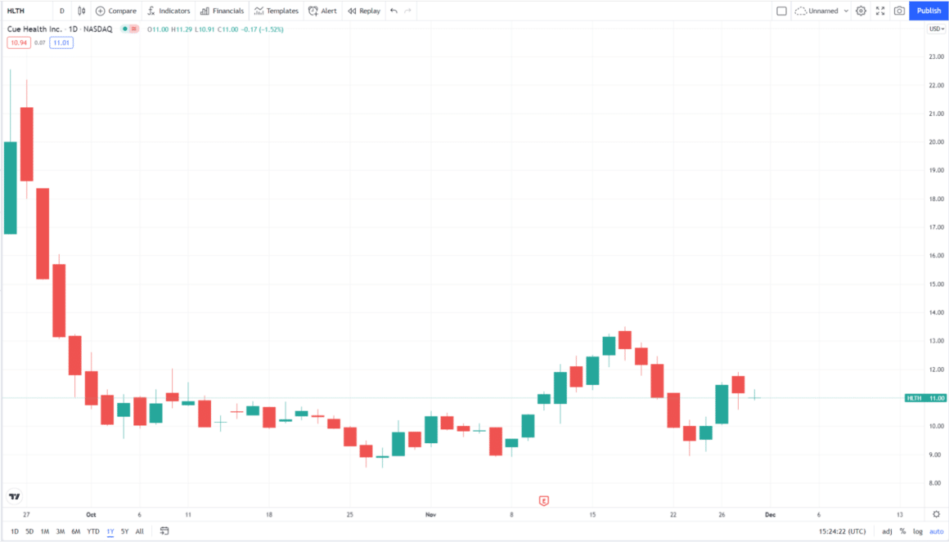This screenshot has width=949, height=542.
Task: Open the Indicators menu
Action: (168, 11)
